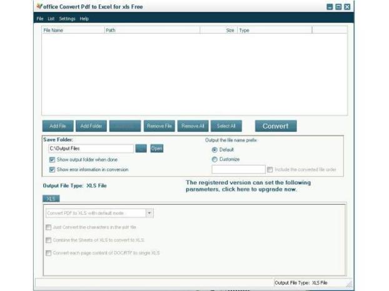The image size is (389, 291).
Task: Click 'Output File Type: XLS File' status bar text
Action: click(301, 283)
